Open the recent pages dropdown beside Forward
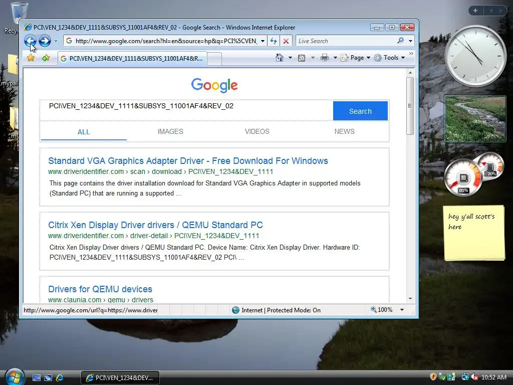The height and width of the screenshot is (385, 513). tap(56, 41)
